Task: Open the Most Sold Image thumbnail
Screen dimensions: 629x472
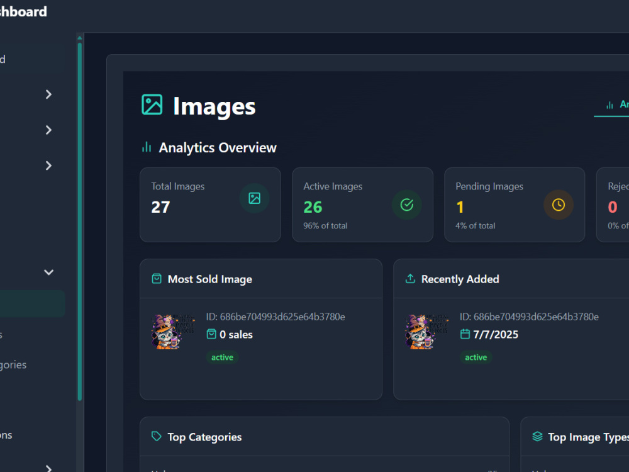Action: 173,332
